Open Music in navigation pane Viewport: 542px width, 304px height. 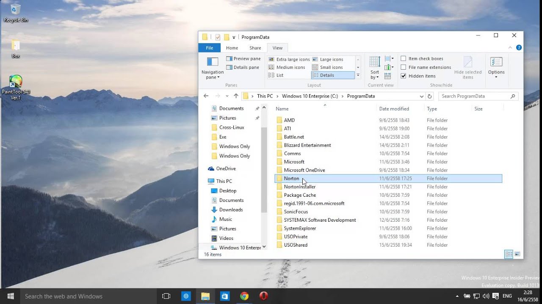[x=226, y=219]
